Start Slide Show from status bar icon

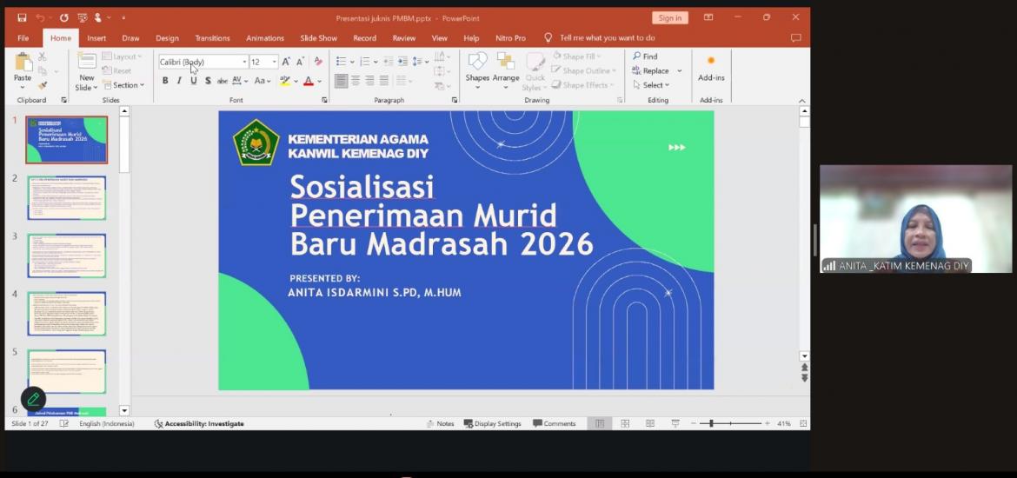675,423
